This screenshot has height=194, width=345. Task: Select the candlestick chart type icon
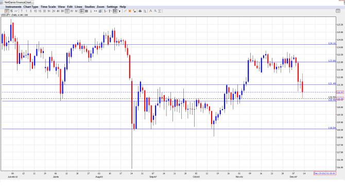tap(7, 11)
